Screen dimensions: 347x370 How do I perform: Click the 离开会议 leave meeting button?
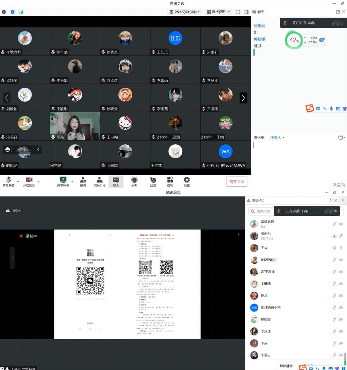[237, 182]
